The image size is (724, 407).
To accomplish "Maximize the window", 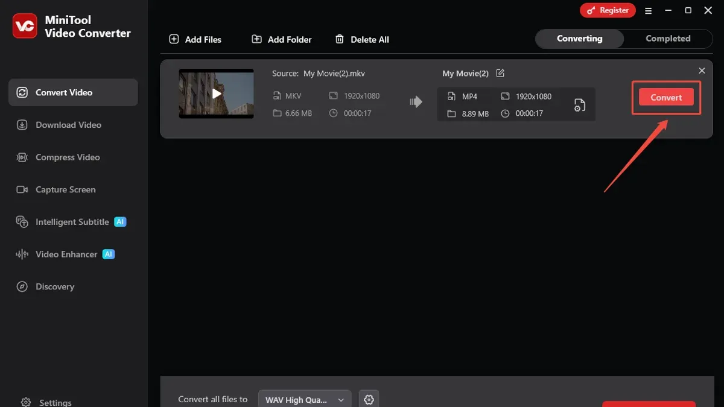I will click(688, 11).
